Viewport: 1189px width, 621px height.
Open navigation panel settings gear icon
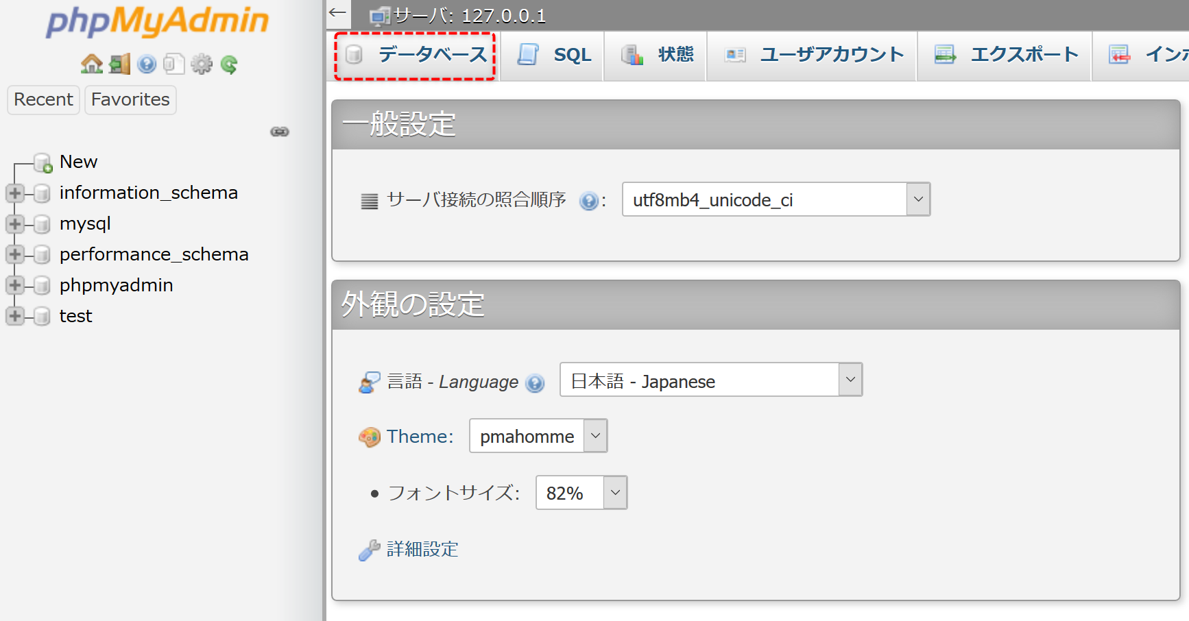click(202, 64)
